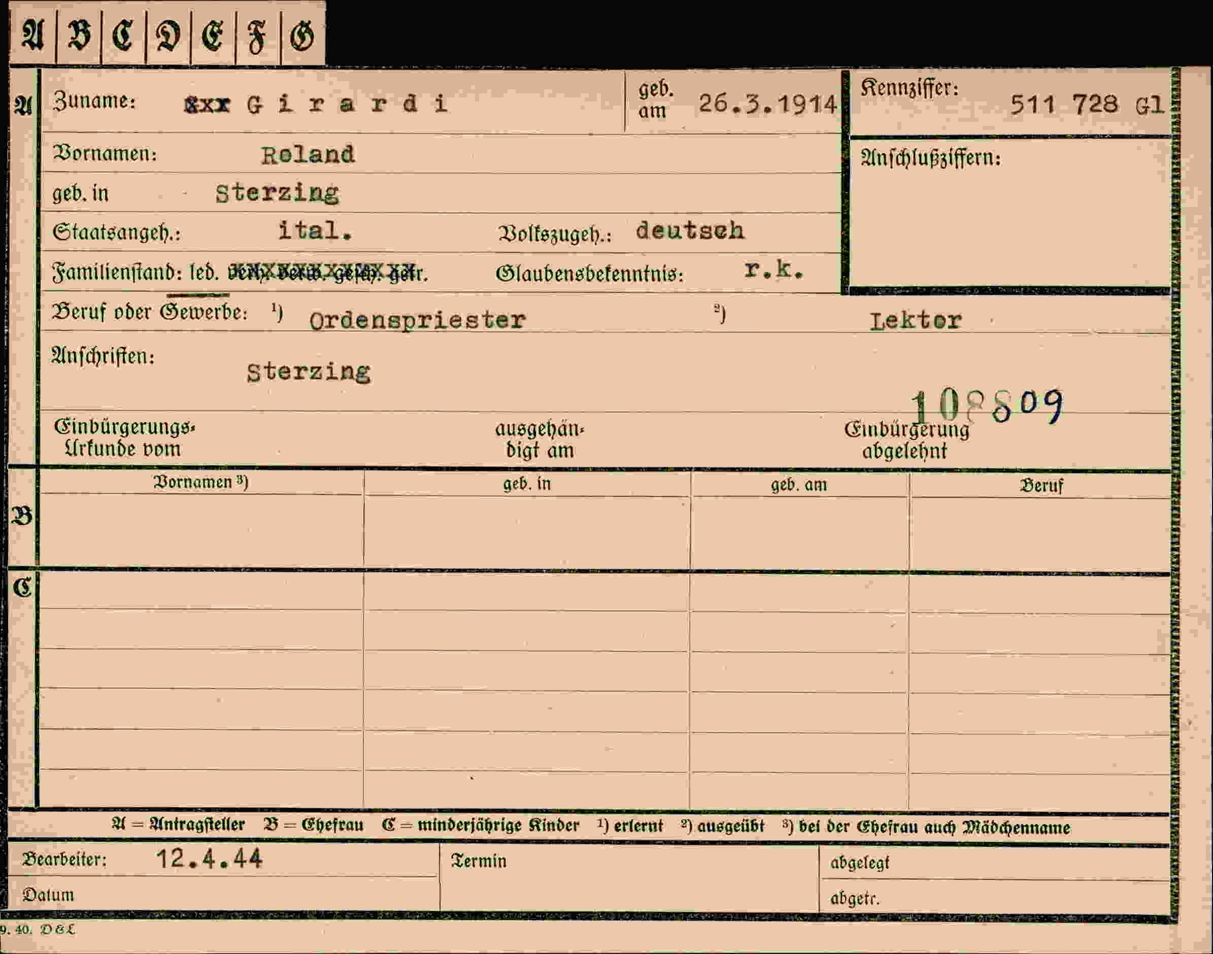The width and height of the screenshot is (1213, 954).
Task: Click the section marker letter B
Action: pyautogui.click(x=22, y=515)
